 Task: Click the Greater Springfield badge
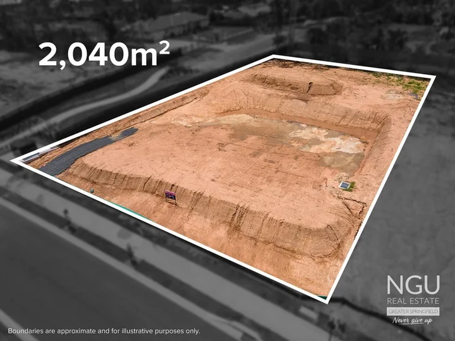click(413, 311)
